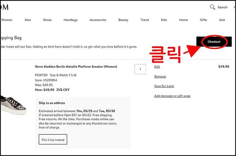
Task: Select the $49.90 price at right
Action: [224, 67]
